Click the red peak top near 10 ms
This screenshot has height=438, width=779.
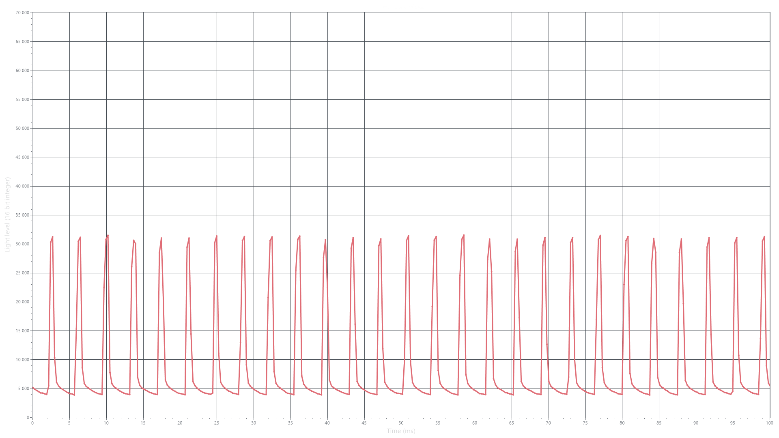[x=108, y=236]
